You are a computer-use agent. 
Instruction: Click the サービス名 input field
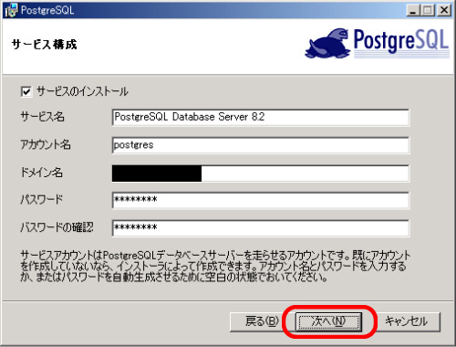261,118
